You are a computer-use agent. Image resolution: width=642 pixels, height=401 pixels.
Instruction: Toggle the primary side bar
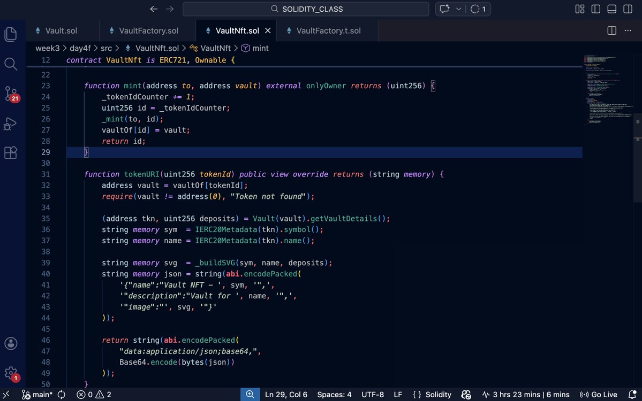click(596, 9)
